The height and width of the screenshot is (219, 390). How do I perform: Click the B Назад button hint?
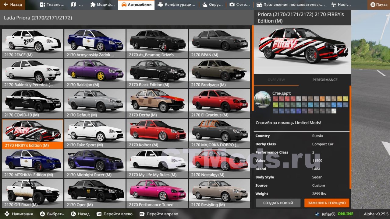[80, 214]
